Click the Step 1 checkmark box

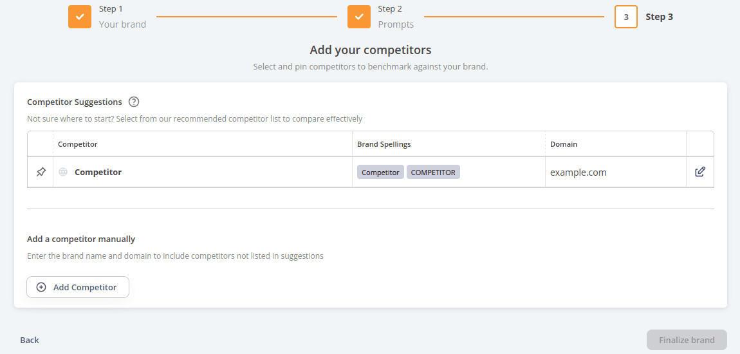[x=80, y=17]
